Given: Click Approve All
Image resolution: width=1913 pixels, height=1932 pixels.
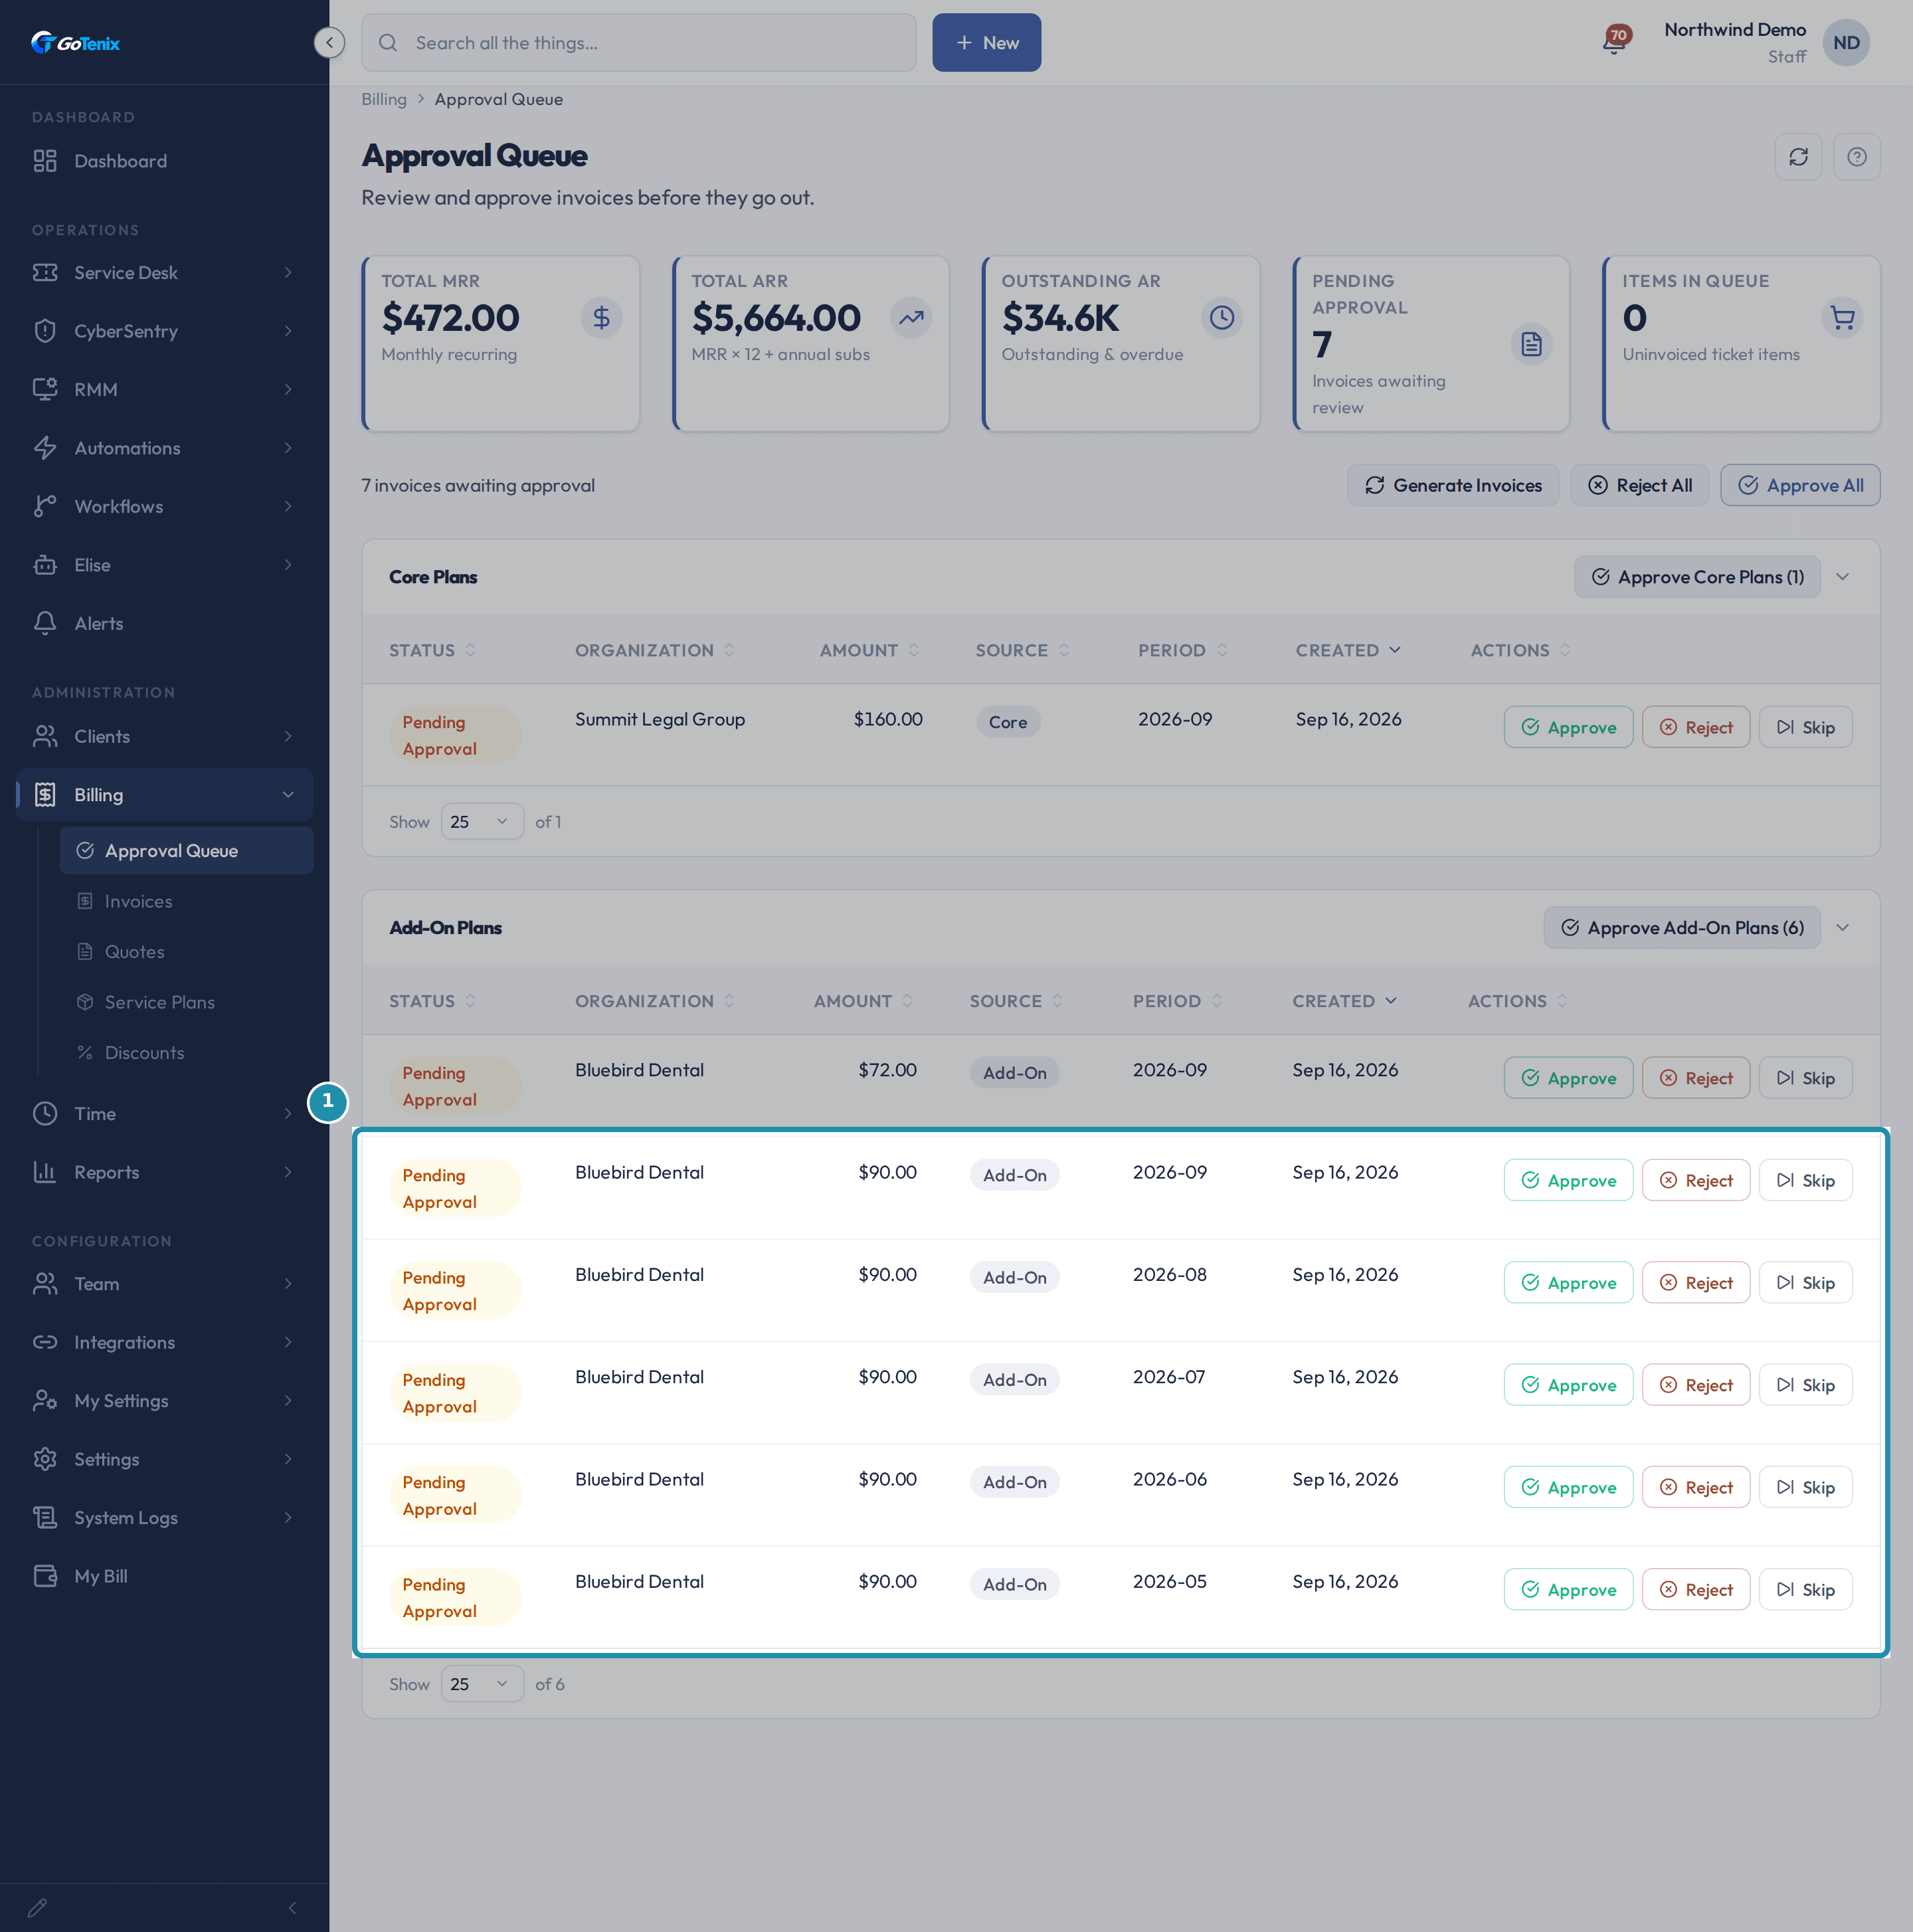Looking at the screenshot, I should (x=1799, y=485).
